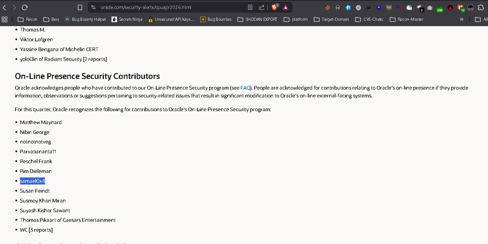Open the Secrets Ninja bookmark
This screenshot has height=244, width=488.
127,19
